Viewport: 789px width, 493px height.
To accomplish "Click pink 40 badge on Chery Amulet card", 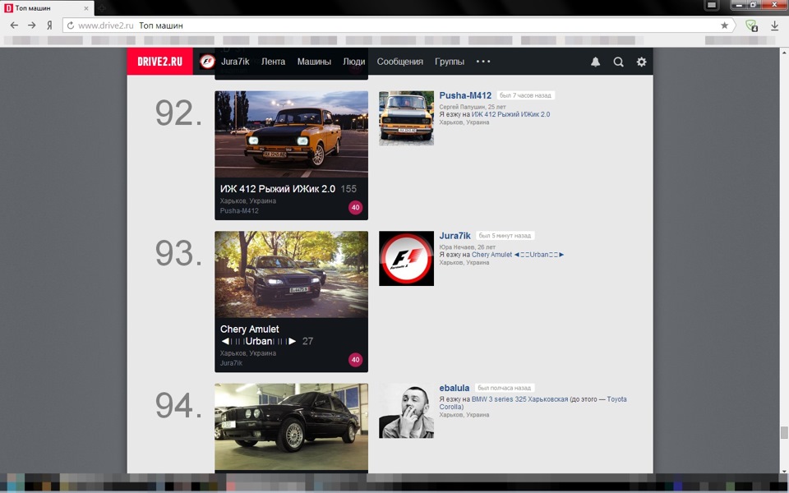I will 355,360.
